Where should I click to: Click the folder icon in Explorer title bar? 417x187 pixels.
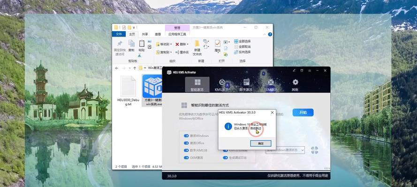(116, 27)
